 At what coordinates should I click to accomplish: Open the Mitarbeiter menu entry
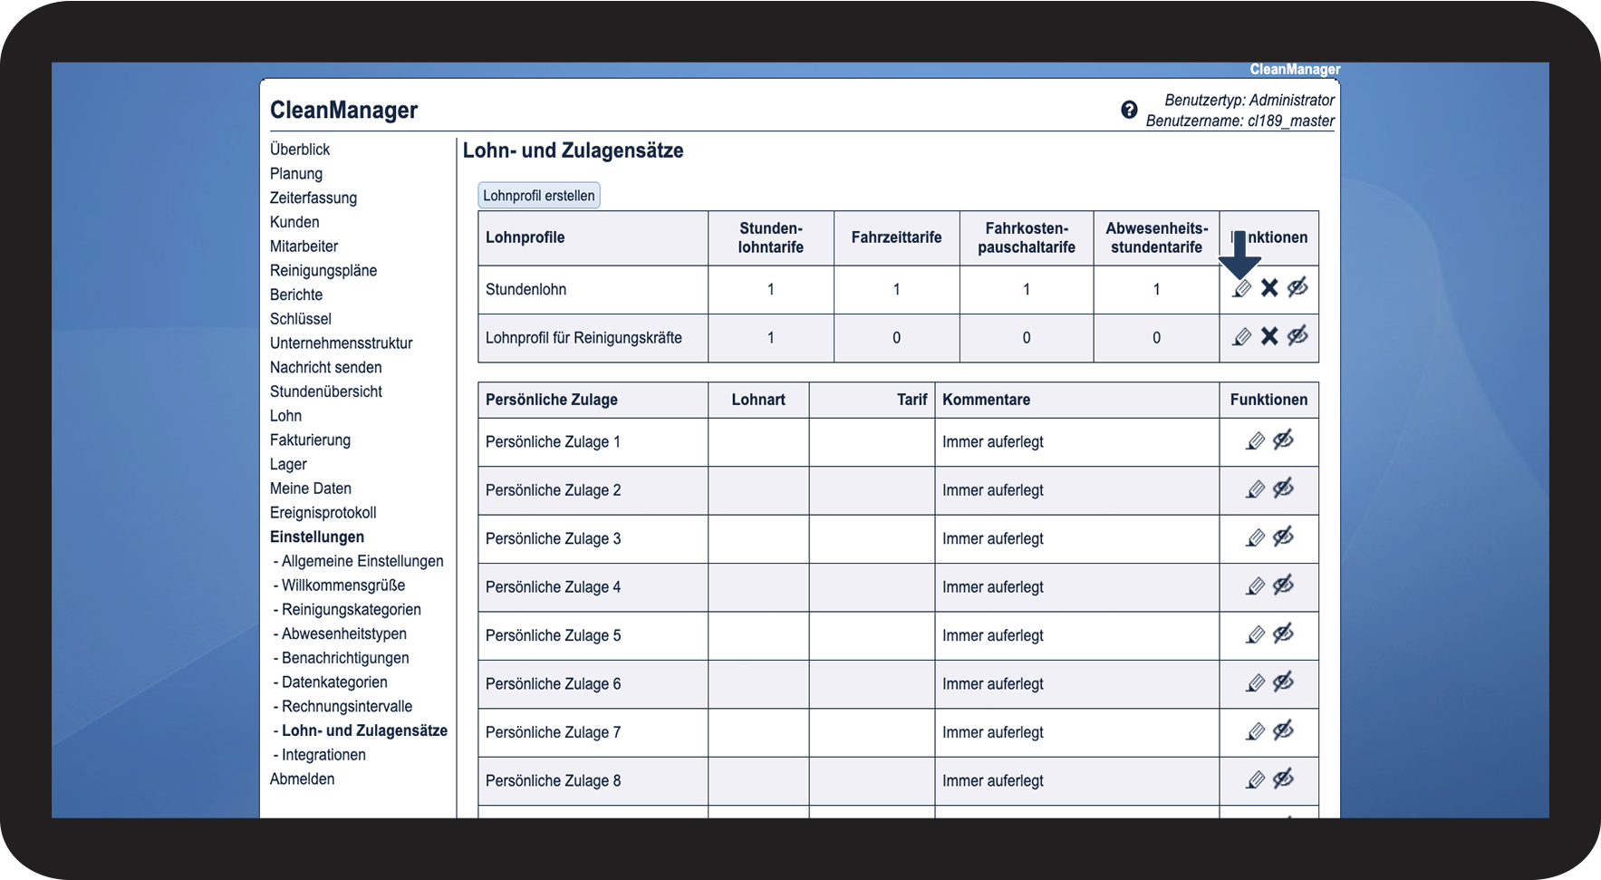coord(304,247)
